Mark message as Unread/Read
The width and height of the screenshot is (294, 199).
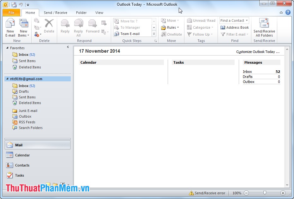(201, 20)
